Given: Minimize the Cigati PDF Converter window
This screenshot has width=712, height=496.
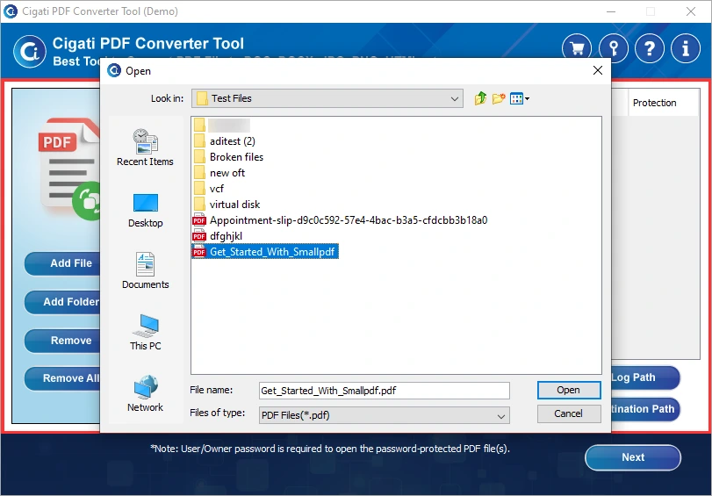Looking at the screenshot, I should coord(611,11).
